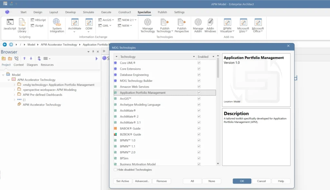Open Addin Windows
The width and height of the screenshot is (330, 190).
click(210, 26)
